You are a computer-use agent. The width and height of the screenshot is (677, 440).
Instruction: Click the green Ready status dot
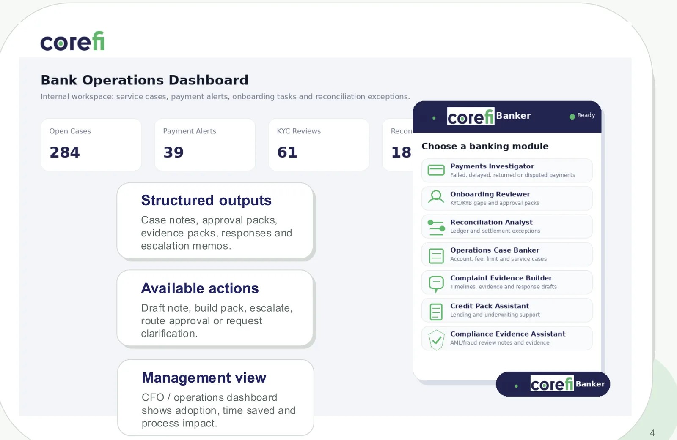(x=572, y=117)
